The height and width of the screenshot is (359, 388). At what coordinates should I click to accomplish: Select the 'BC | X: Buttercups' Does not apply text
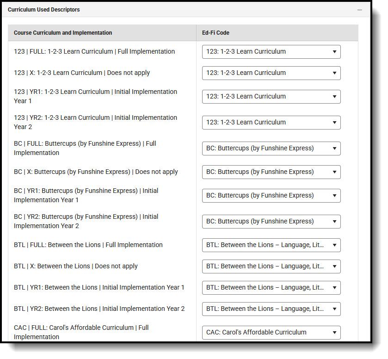(96, 172)
